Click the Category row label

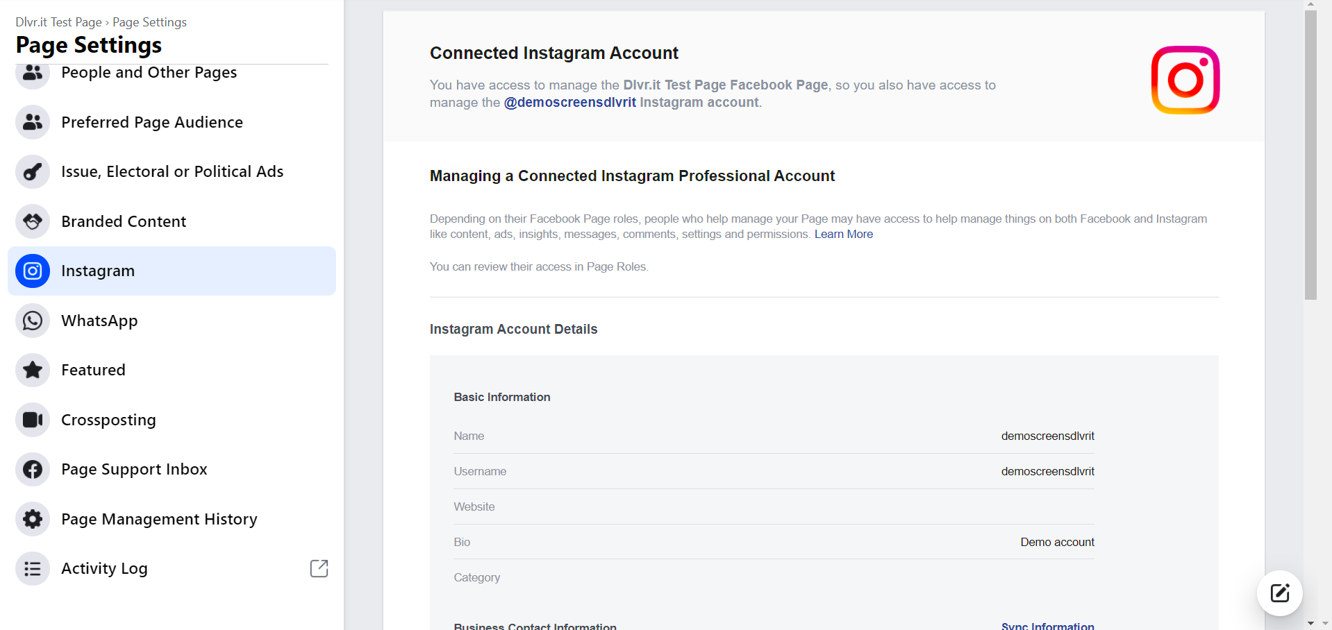pyautogui.click(x=476, y=577)
